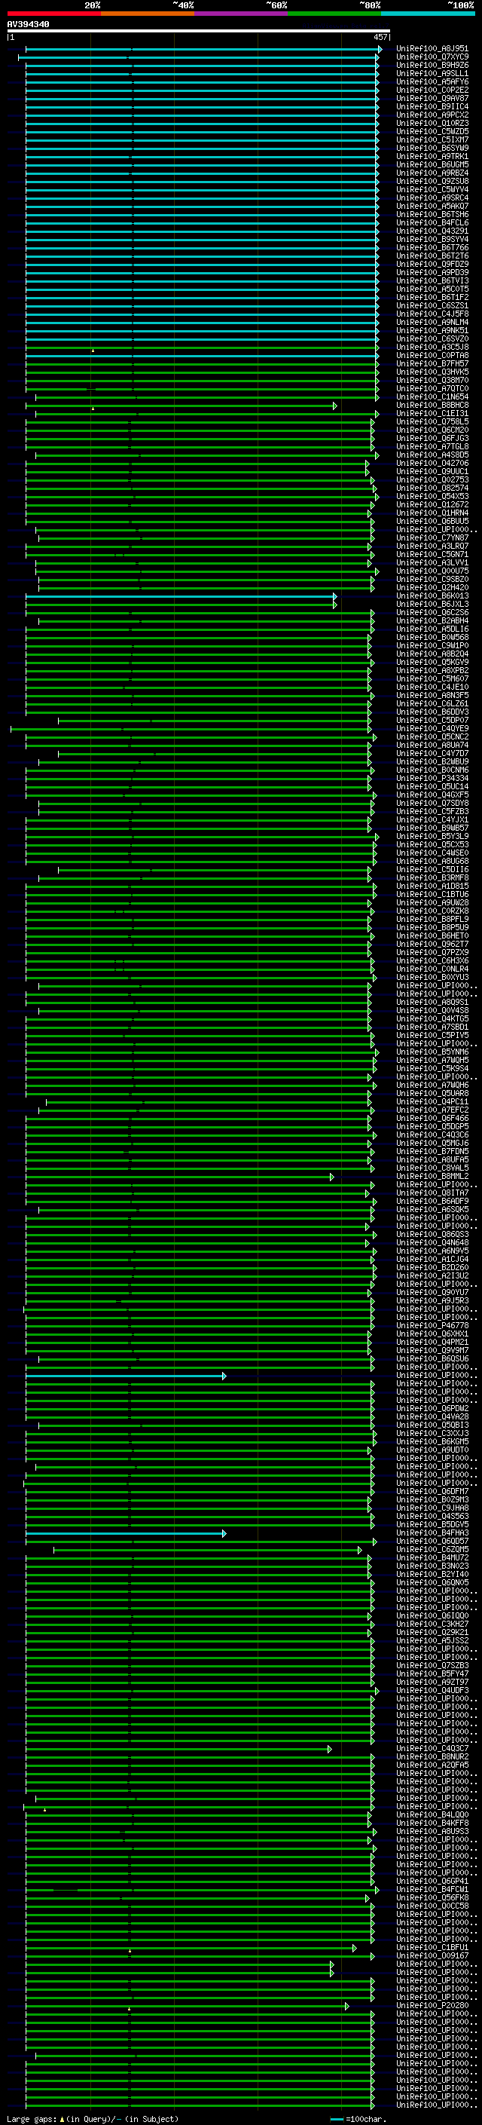This screenshot has height=2125, width=482.
Task: Choose the UniRef100_A5AFY6 label
Action: [432, 81]
